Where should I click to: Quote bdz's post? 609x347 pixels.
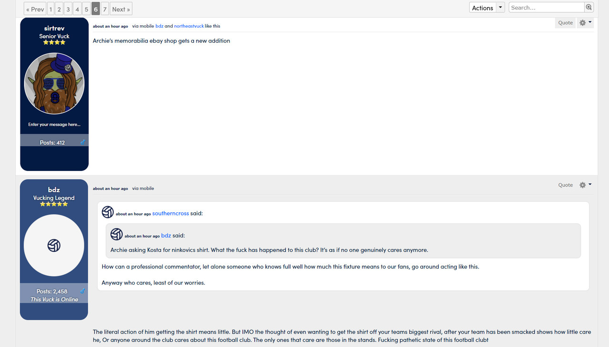click(565, 185)
